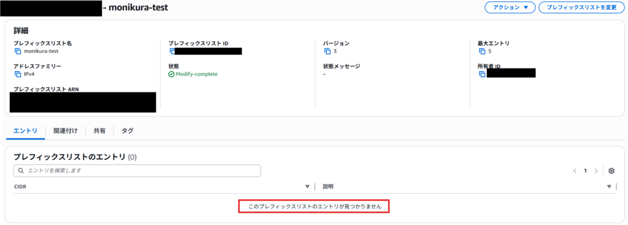This screenshot has height=225, width=628.
Task: Copy the IPv4 address family value
Action: (18, 74)
